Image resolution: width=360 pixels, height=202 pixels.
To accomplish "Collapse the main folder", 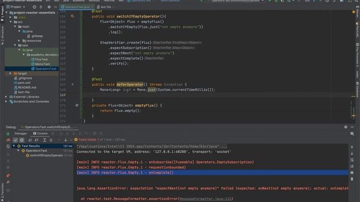I will tap(15, 26).
